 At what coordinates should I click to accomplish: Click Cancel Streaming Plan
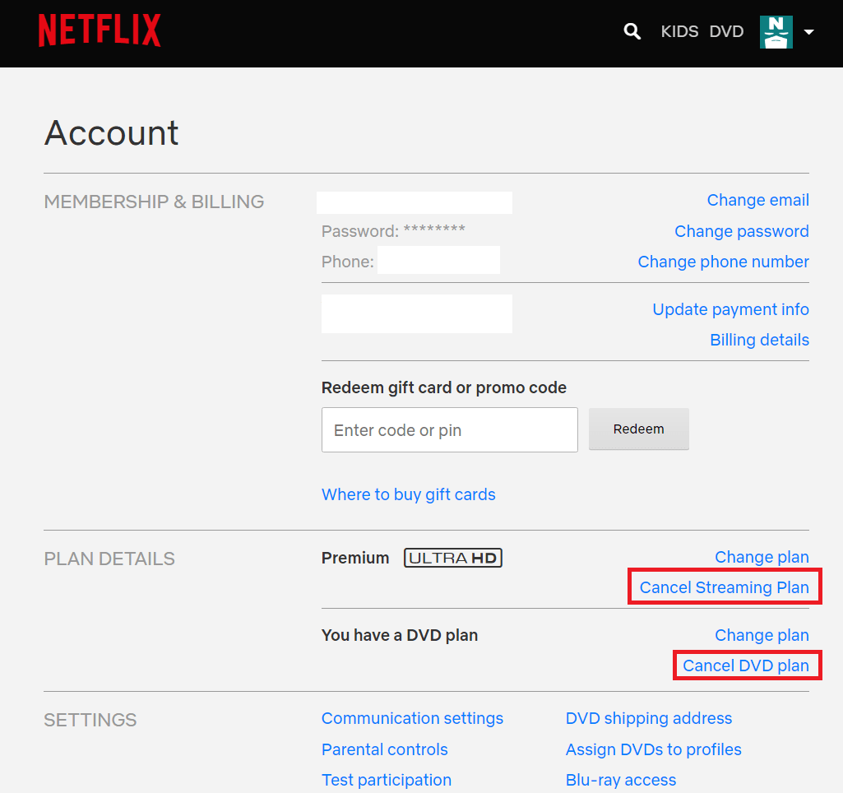pyautogui.click(x=724, y=587)
